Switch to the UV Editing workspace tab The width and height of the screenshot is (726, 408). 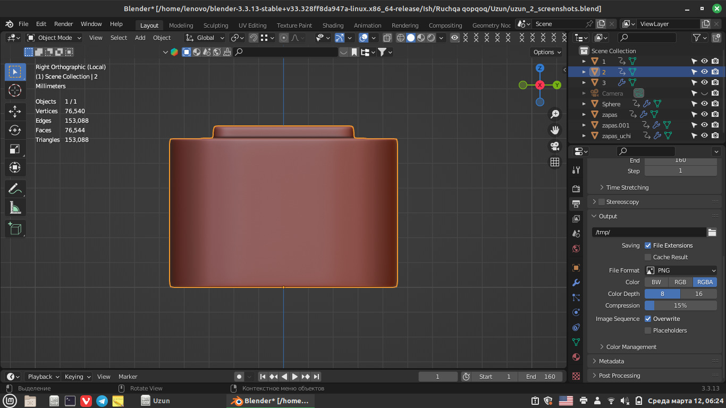pyautogui.click(x=252, y=25)
